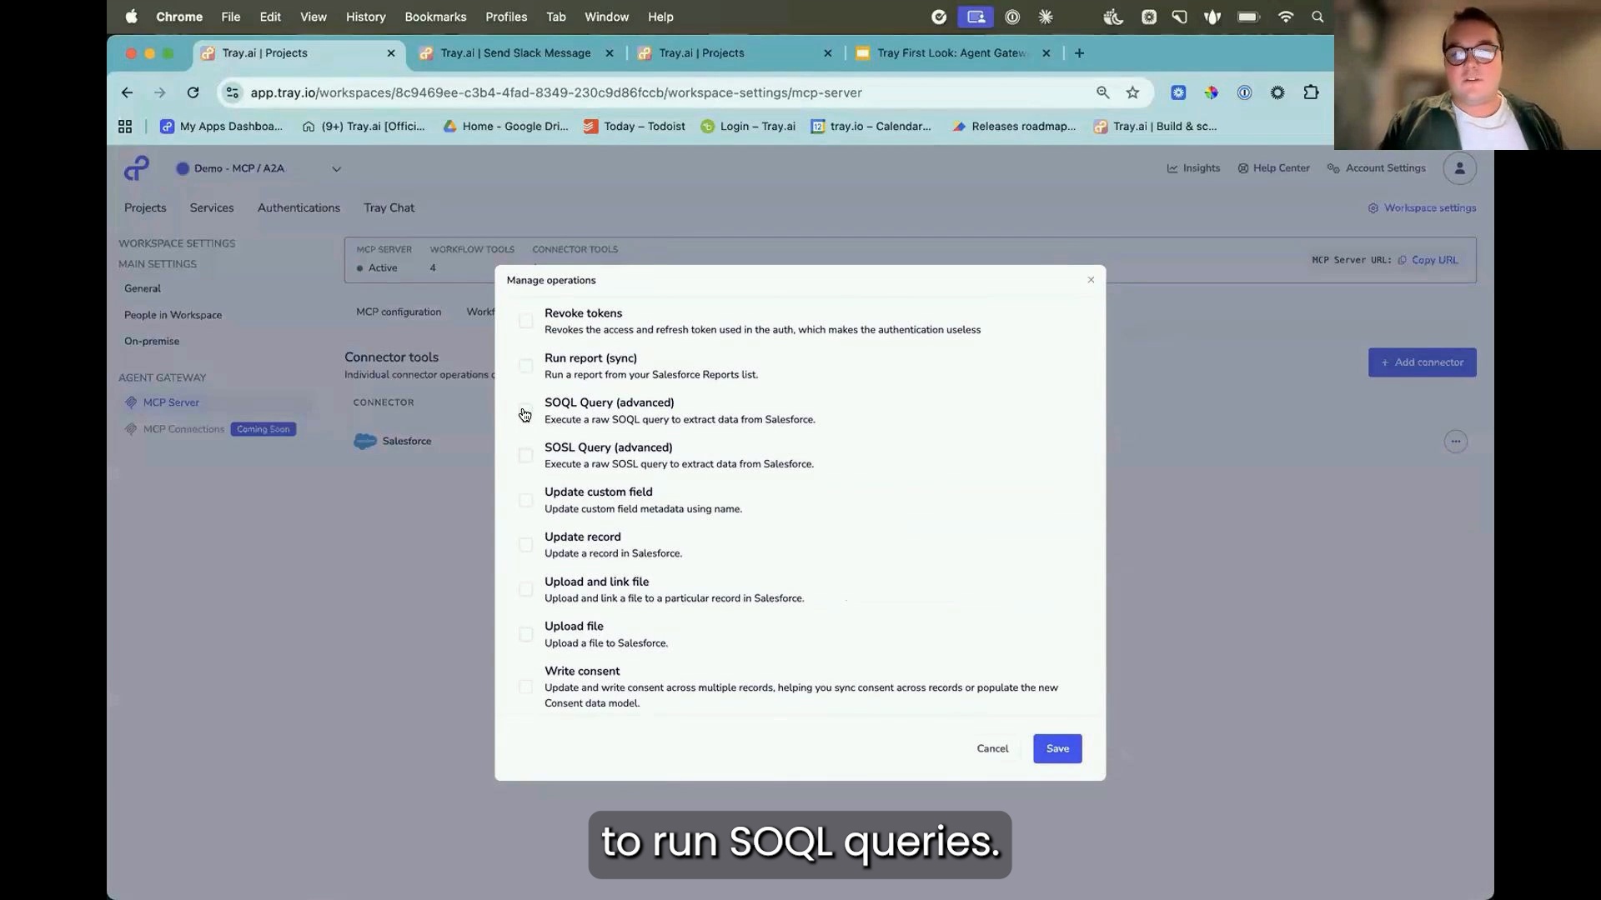
Task: Bookmark this page with the star icon
Action: click(1132, 92)
